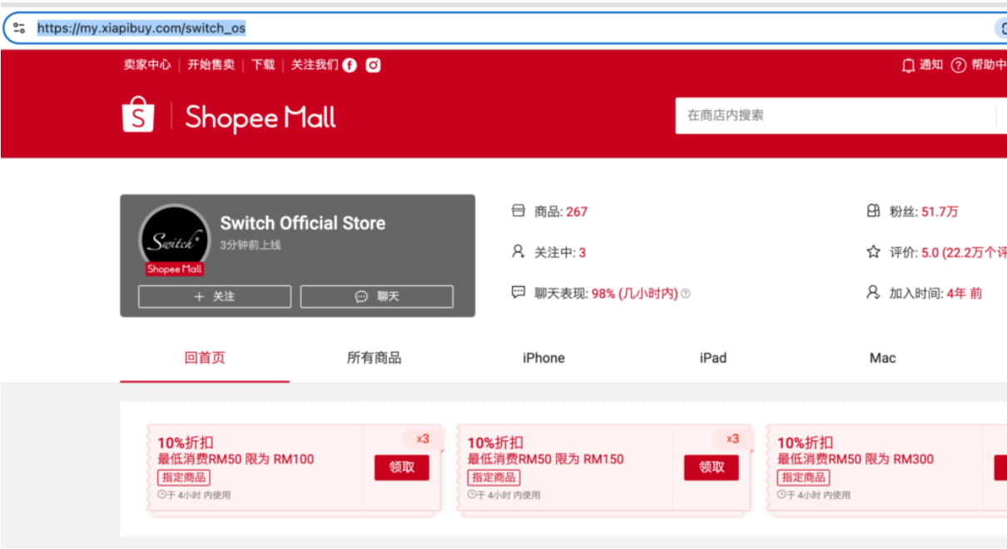
Task: Open 开始售卖 link
Action: [x=211, y=65]
